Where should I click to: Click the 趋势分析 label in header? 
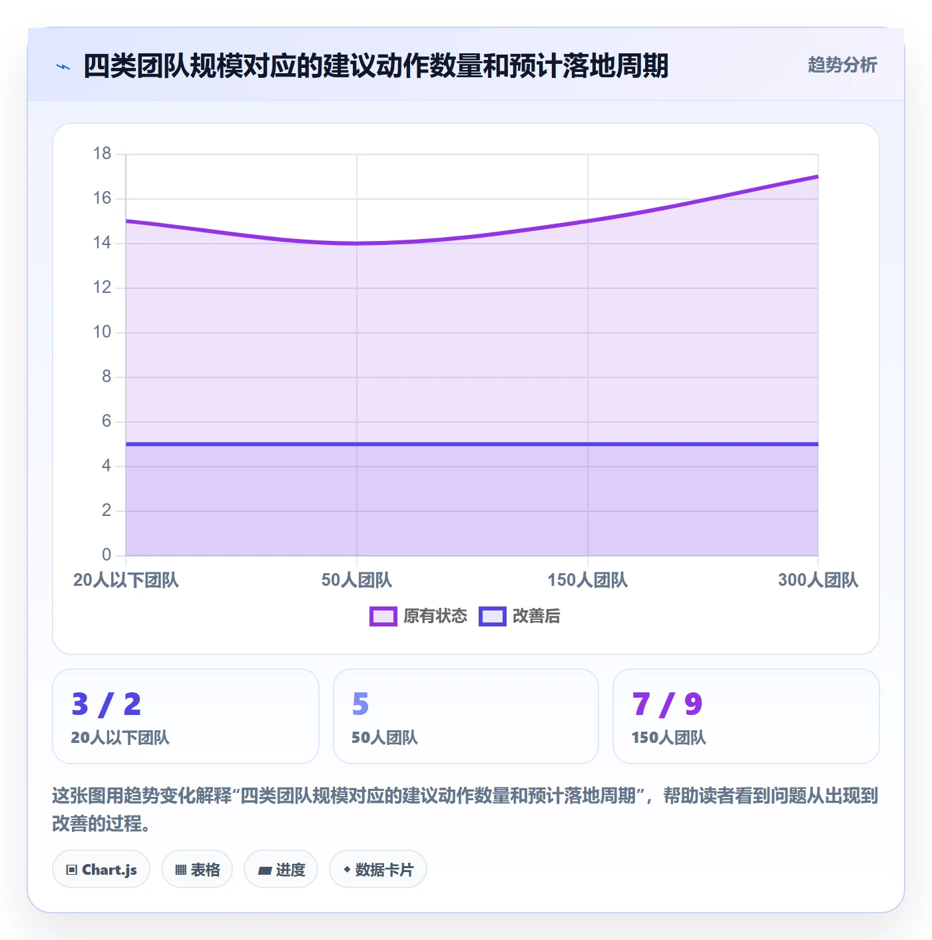842,65
